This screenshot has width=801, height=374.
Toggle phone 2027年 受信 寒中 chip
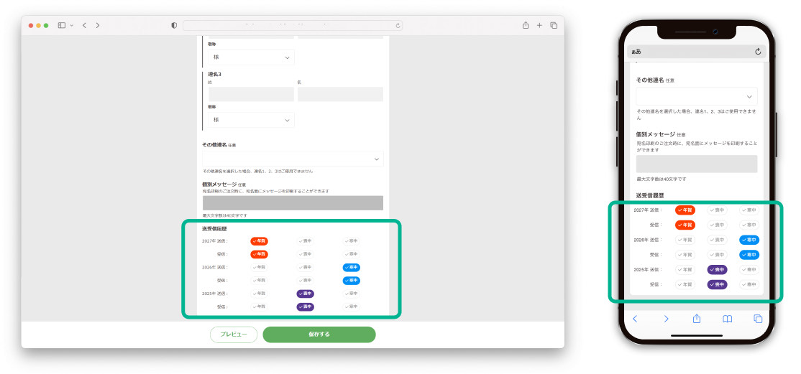pos(749,225)
